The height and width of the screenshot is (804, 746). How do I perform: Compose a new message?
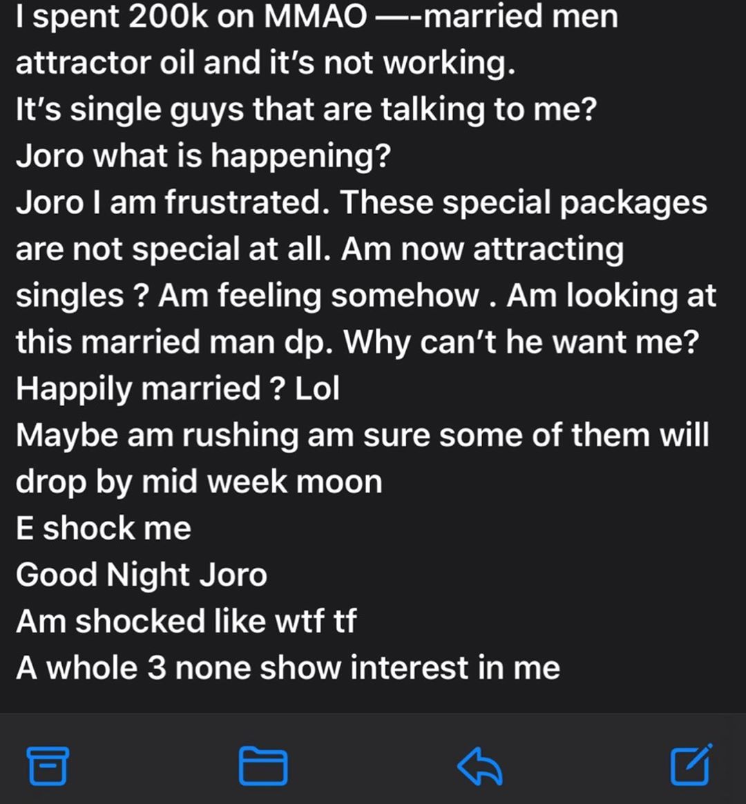click(691, 764)
